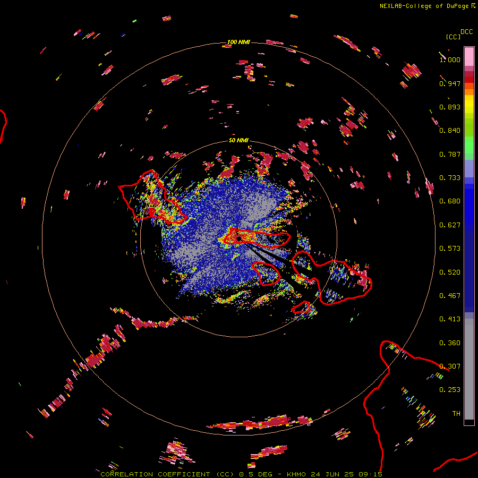478x478 pixels.
Task: Select the 0.893 scale value
Action: point(450,107)
